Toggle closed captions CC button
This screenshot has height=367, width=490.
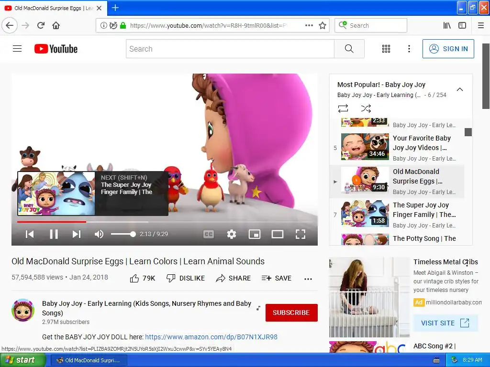[209, 234]
